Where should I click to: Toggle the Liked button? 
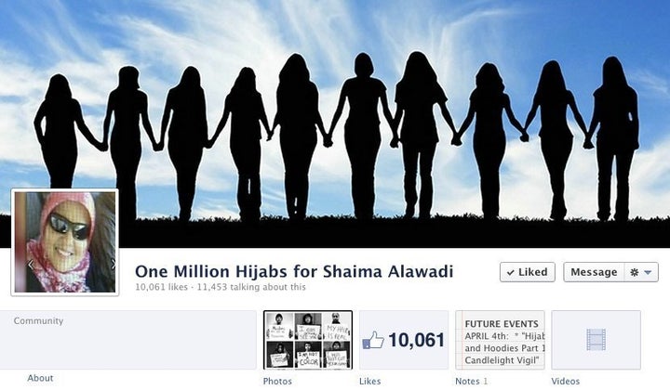pyautogui.click(x=528, y=272)
